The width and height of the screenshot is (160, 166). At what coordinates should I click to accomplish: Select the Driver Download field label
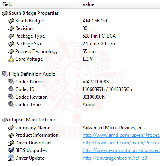click(x=33, y=143)
